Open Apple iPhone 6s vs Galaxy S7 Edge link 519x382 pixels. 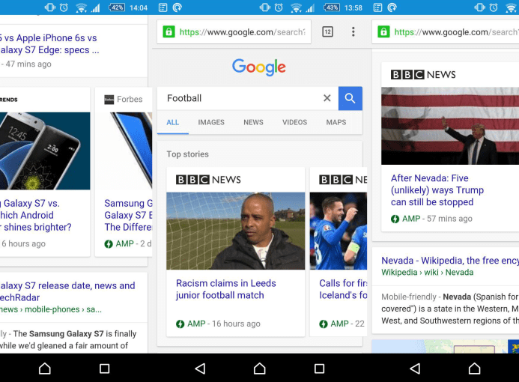pos(49,44)
